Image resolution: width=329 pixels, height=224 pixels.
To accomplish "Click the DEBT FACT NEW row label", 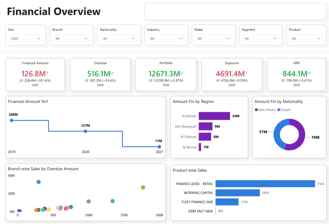I will (201, 211).
